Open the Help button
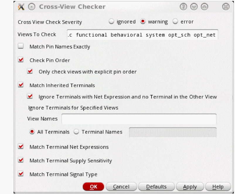 [218, 187]
